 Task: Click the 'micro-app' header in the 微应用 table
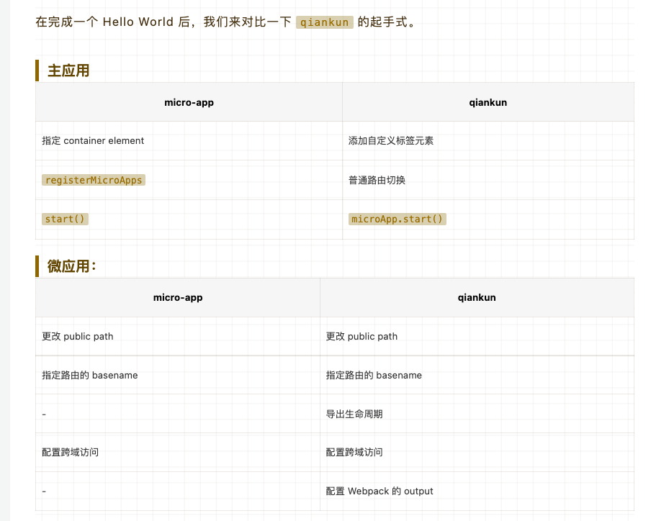178,297
